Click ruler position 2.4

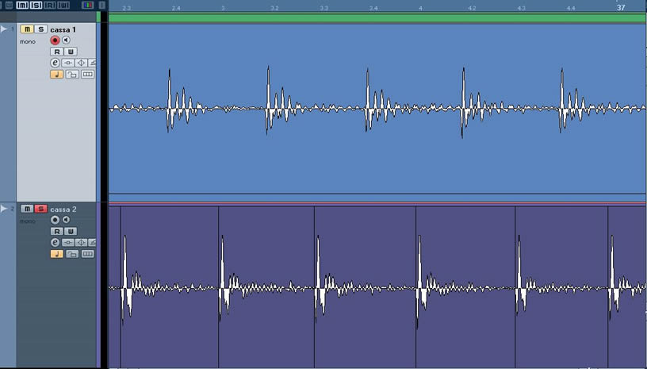click(176, 8)
